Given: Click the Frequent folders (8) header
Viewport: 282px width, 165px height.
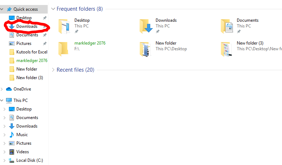Looking at the screenshot, I should pos(80,9).
